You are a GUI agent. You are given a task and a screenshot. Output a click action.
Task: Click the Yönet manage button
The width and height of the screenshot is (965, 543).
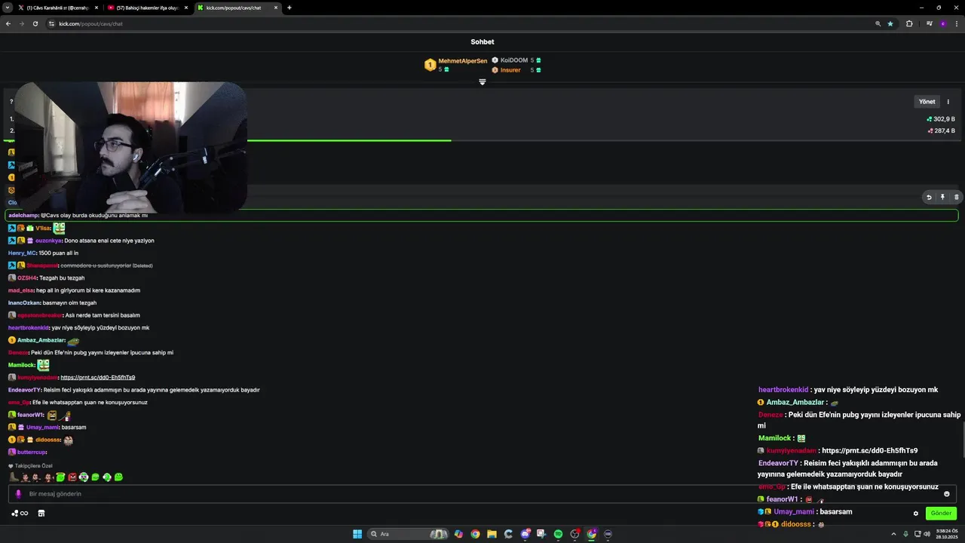click(x=927, y=102)
